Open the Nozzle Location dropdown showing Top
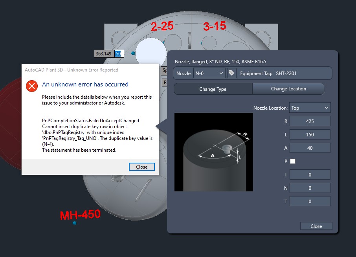 pyautogui.click(x=310, y=107)
